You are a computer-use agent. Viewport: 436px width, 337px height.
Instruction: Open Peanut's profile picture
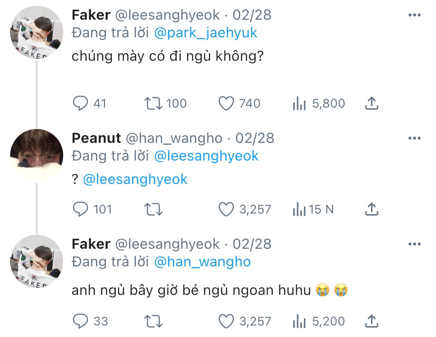[x=37, y=155]
